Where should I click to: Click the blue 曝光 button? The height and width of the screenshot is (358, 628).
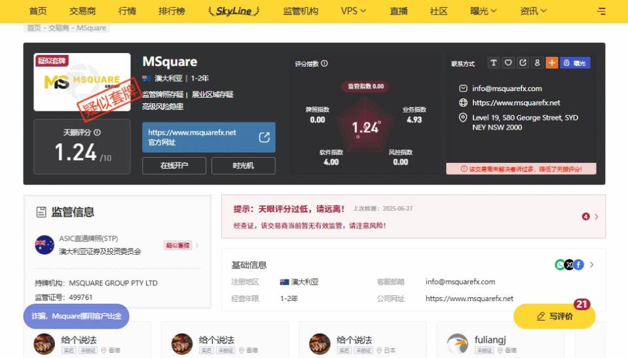click(575, 63)
